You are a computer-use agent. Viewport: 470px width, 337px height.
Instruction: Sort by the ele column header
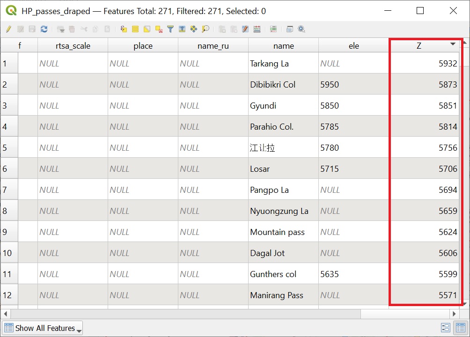point(353,45)
